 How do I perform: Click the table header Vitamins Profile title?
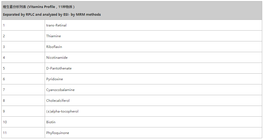39,7
